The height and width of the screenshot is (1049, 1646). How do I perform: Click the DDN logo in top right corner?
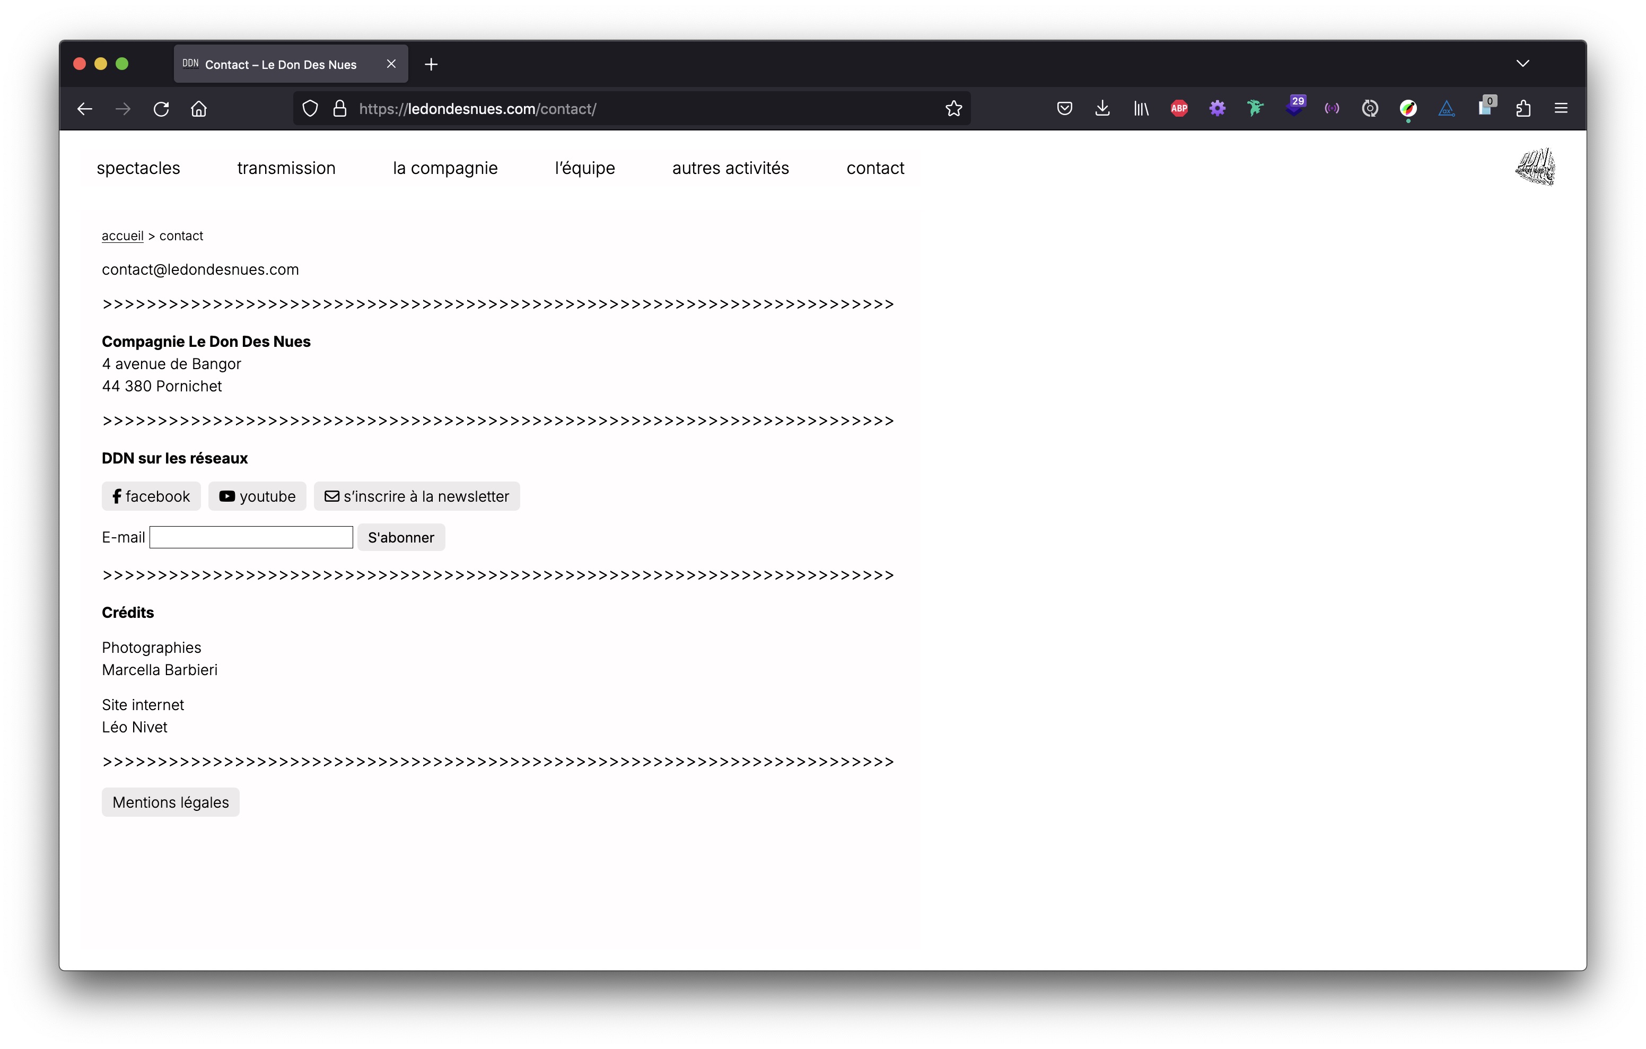[x=1537, y=167]
